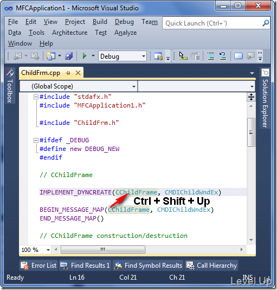Close the ChildFrm.cpp tab

point(78,73)
